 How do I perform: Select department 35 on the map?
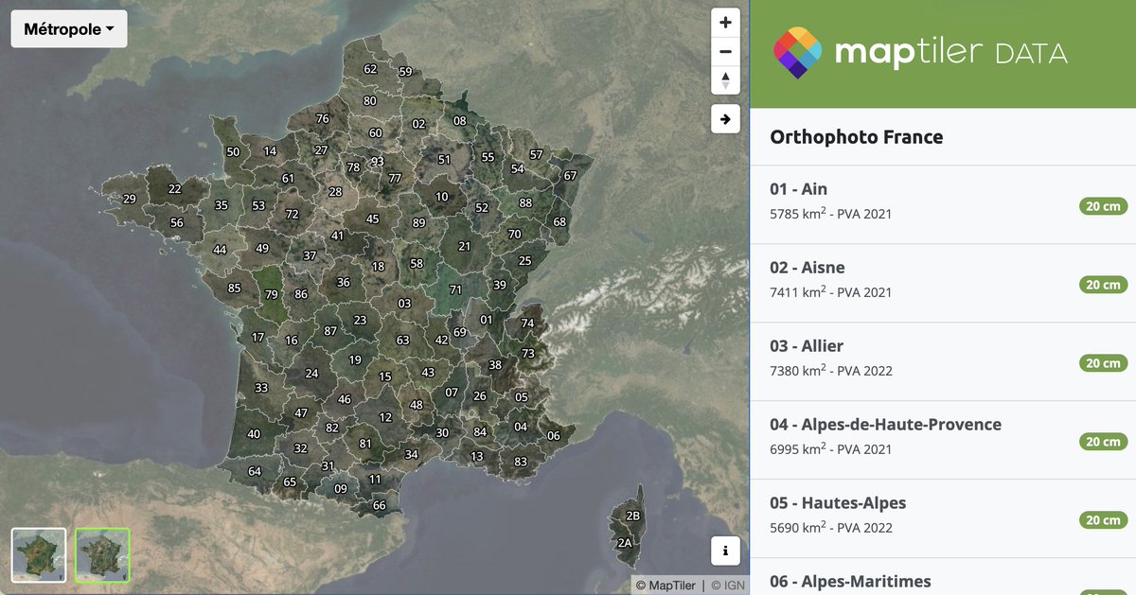coord(222,205)
